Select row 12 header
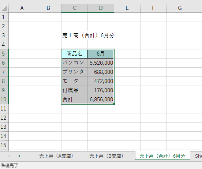This screenshot has height=169, width=202. click(x=4, y=118)
